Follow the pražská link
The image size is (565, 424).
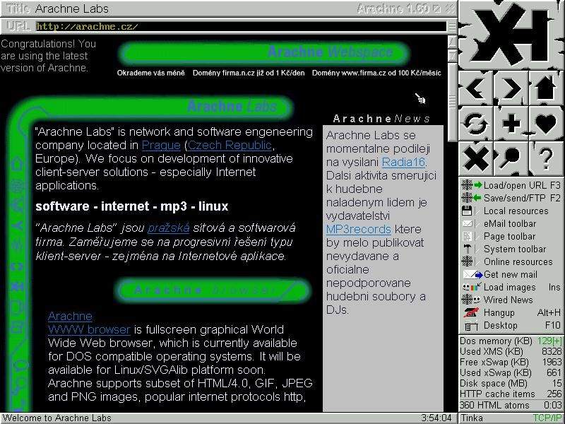point(169,228)
